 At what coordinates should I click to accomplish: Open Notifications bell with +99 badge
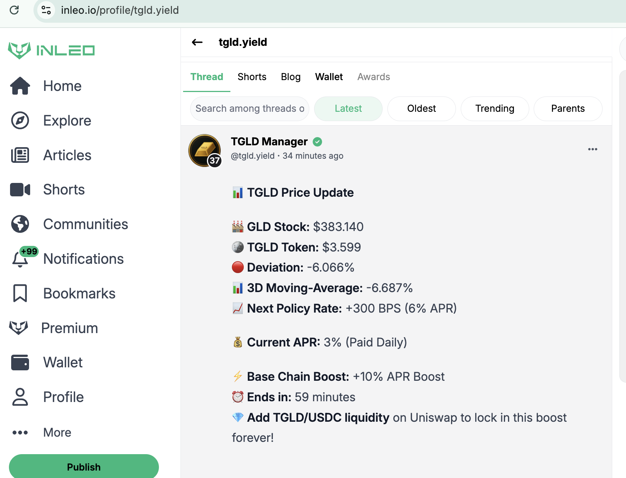pyautogui.click(x=20, y=259)
